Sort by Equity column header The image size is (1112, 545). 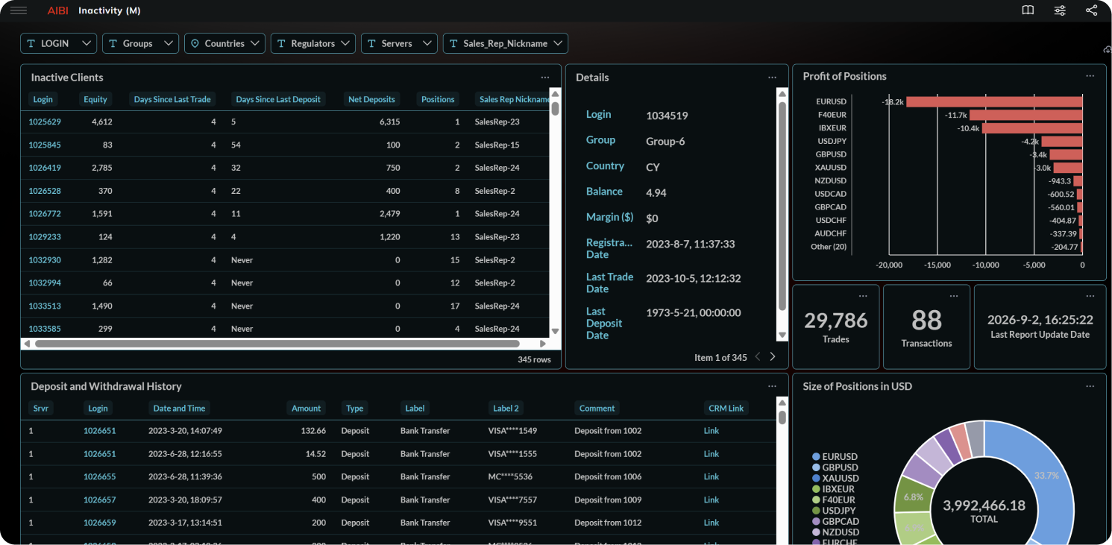click(95, 99)
